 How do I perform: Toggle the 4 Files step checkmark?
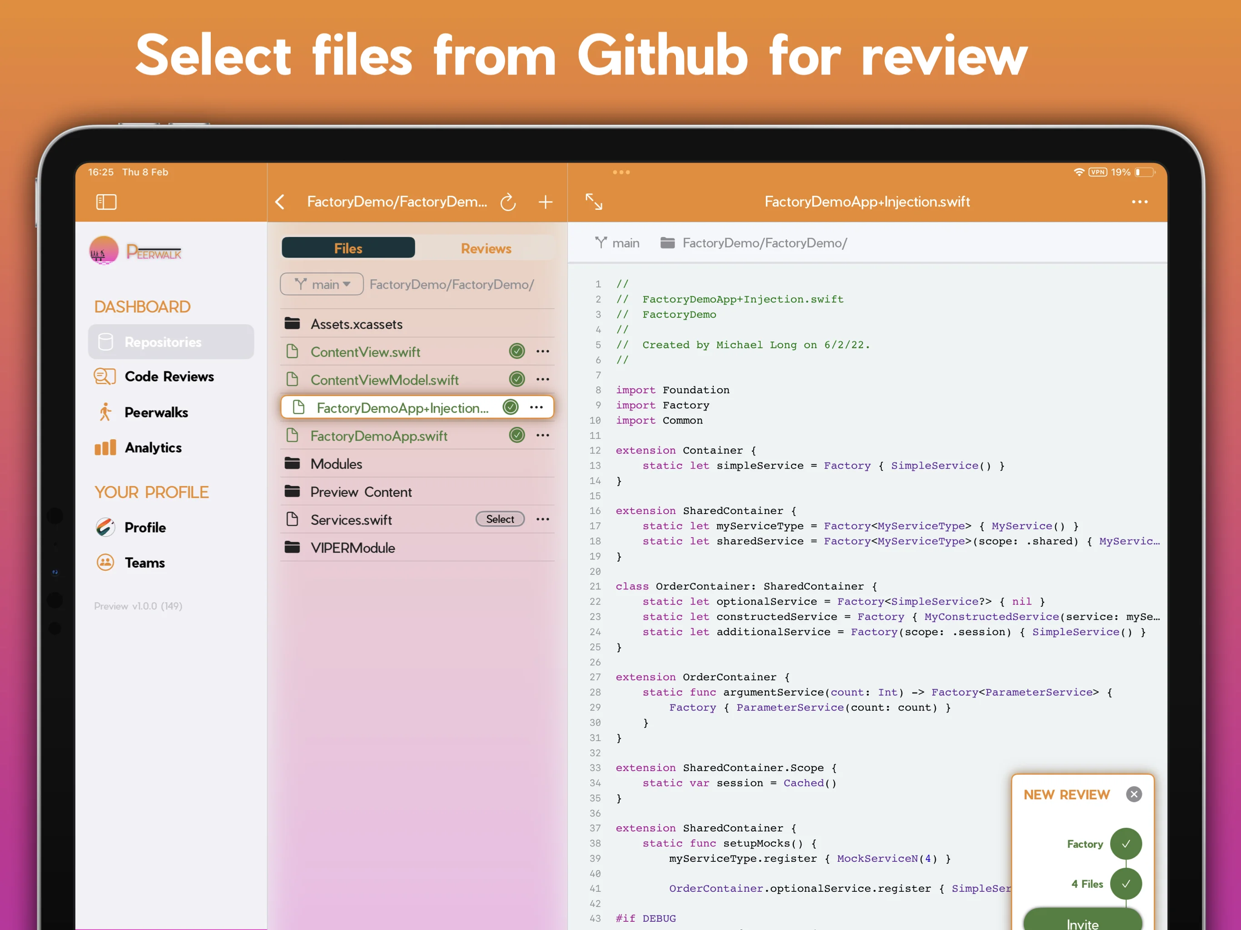point(1126,883)
